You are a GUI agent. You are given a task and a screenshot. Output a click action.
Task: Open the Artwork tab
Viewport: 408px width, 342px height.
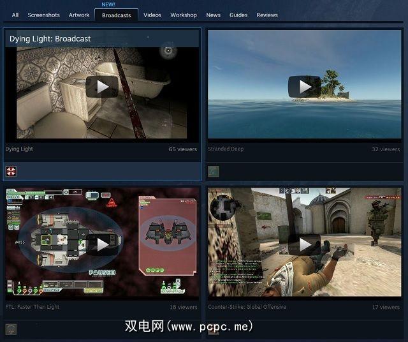(79, 15)
